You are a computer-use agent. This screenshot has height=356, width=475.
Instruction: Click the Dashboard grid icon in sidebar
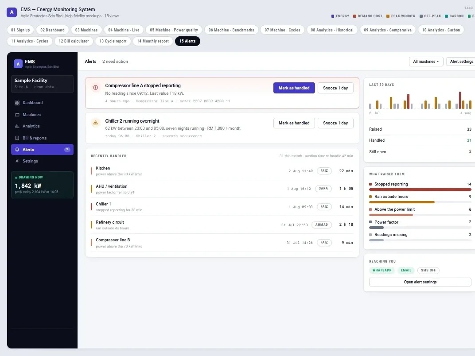click(17, 103)
